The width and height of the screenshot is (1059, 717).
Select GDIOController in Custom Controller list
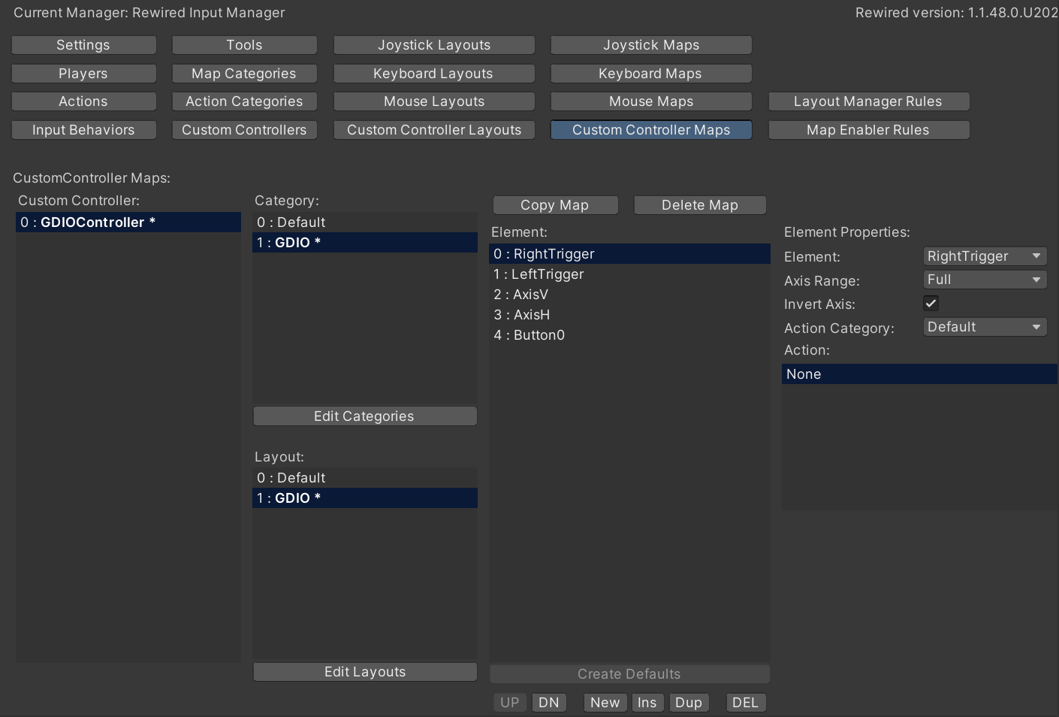point(128,222)
